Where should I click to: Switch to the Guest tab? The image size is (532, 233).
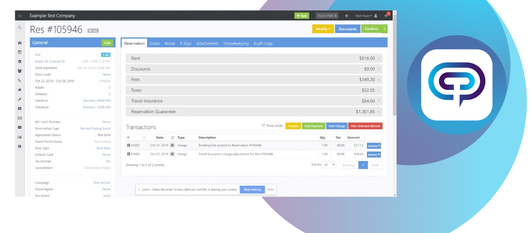[x=155, y=43]
